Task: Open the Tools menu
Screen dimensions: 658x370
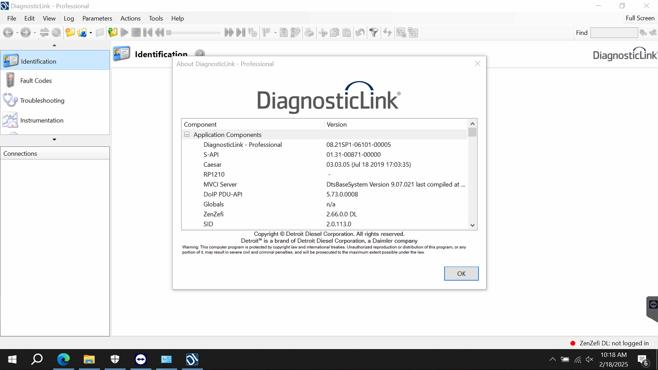Action: 155,18
